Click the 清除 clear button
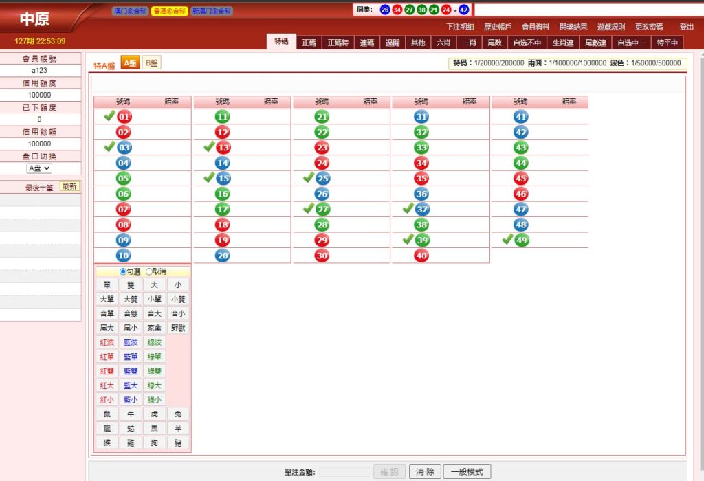The width and height of the screenshot is (704, 481). pos(425,471)
